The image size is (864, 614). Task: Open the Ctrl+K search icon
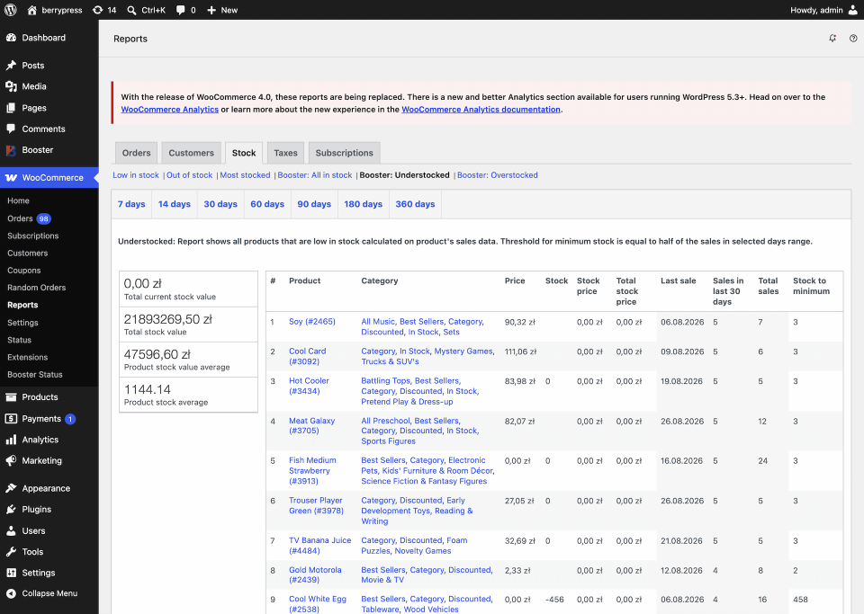point(131,10)
